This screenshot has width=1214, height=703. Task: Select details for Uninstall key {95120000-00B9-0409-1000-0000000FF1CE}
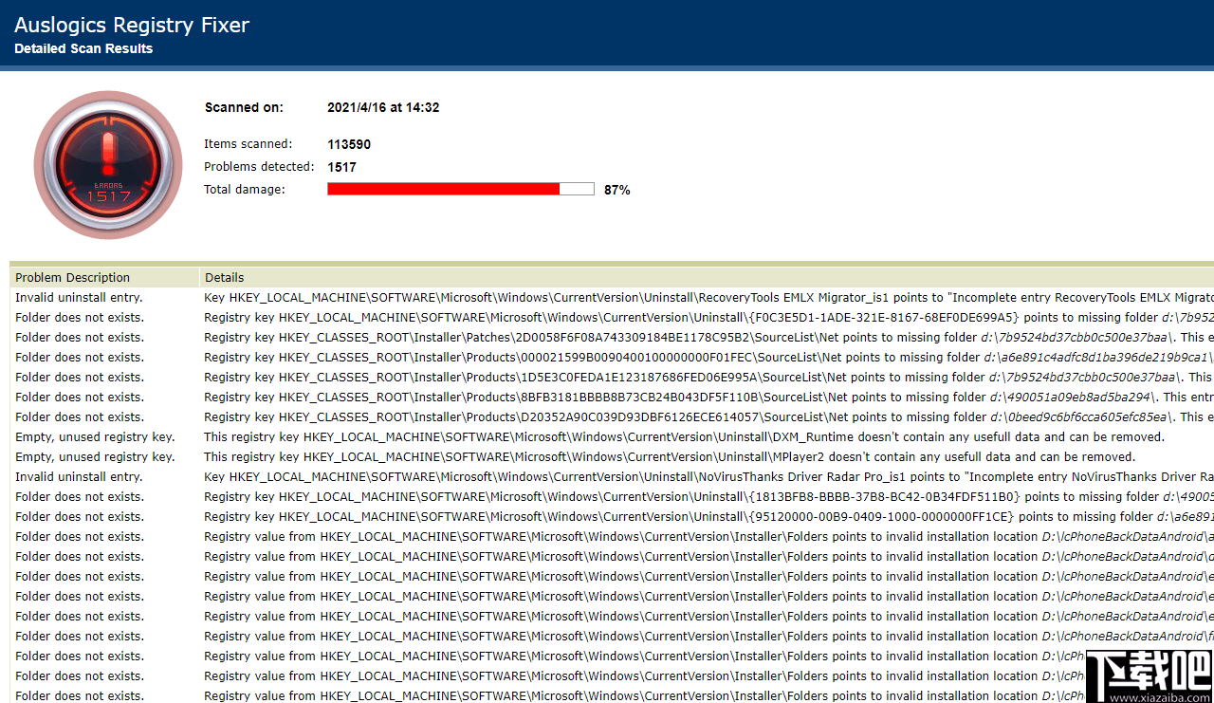point(708,517)
